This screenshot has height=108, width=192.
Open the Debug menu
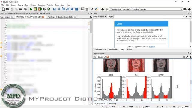point(33,5)
